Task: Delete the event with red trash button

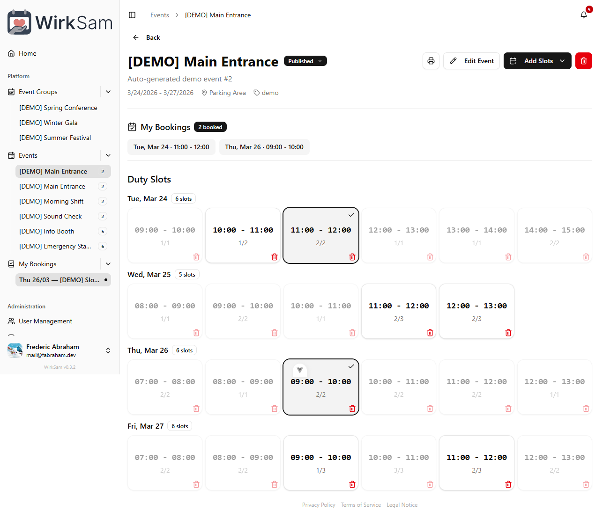Action: click(584, 61)
